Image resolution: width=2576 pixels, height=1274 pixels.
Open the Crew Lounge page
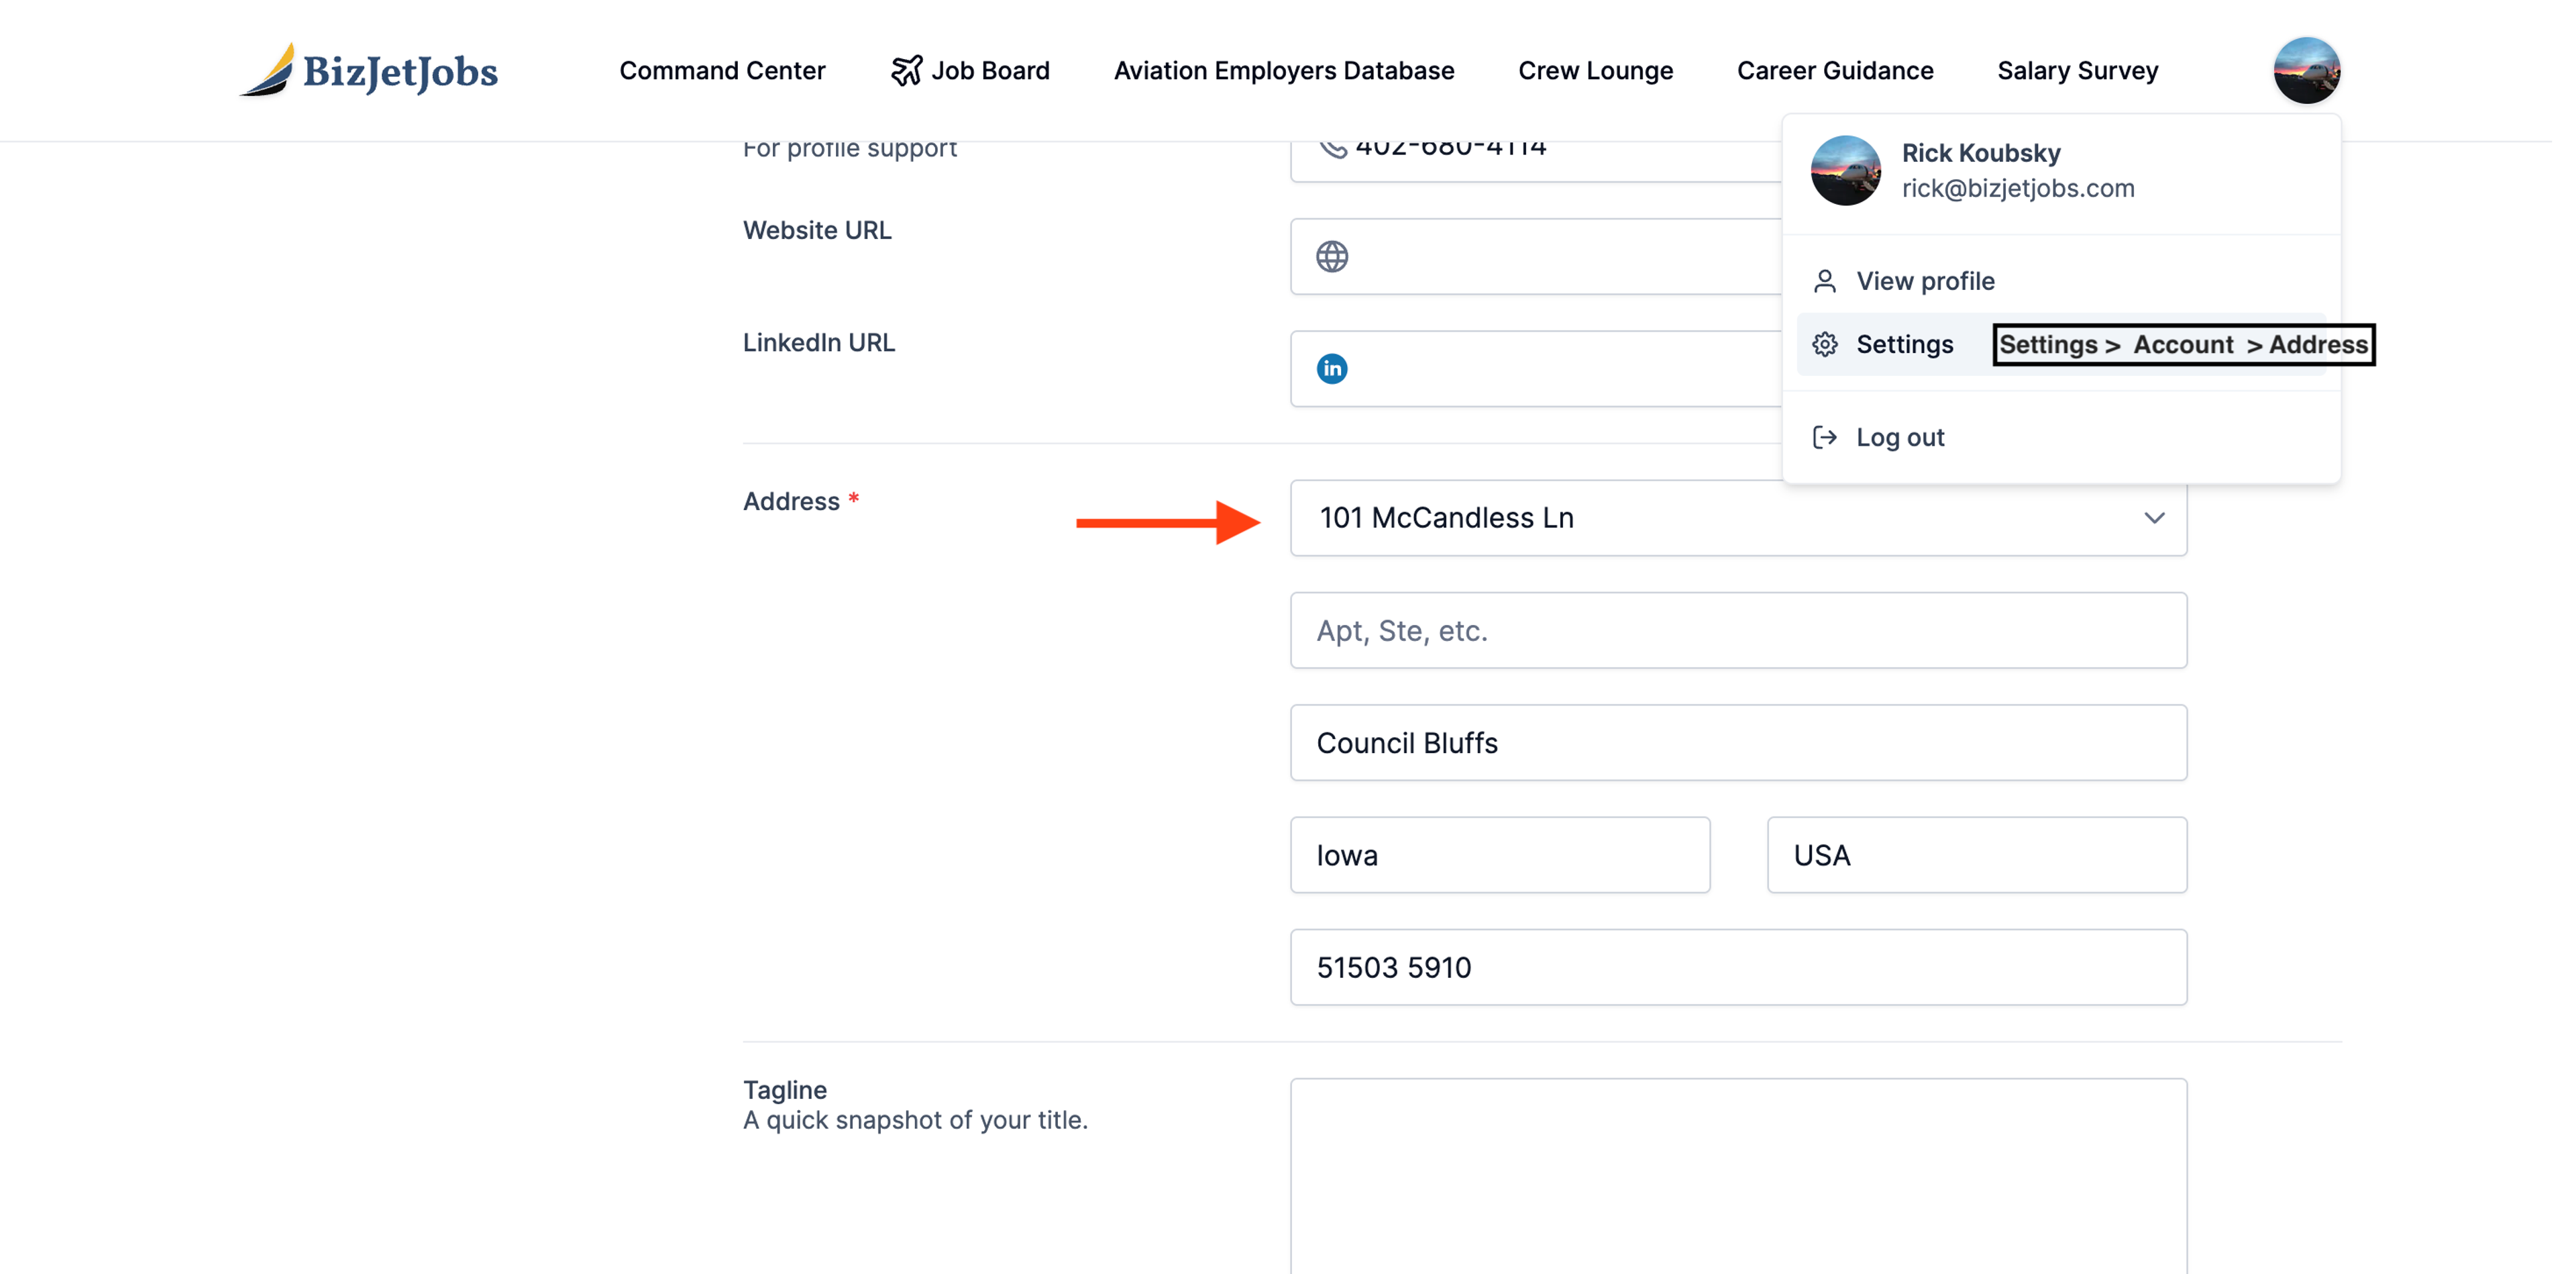point(1595,70)
